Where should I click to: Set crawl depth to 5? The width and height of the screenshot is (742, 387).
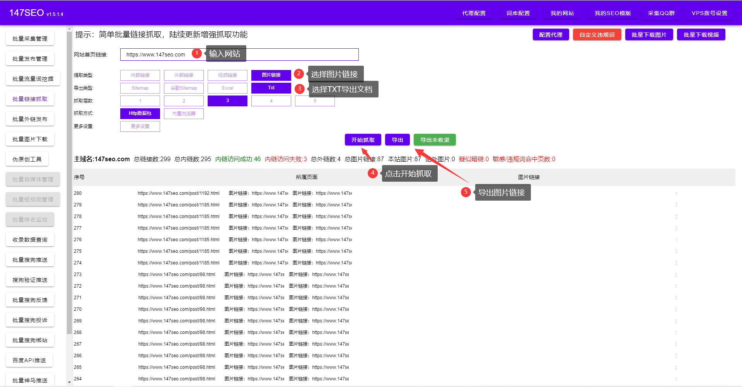click(315, 101)
